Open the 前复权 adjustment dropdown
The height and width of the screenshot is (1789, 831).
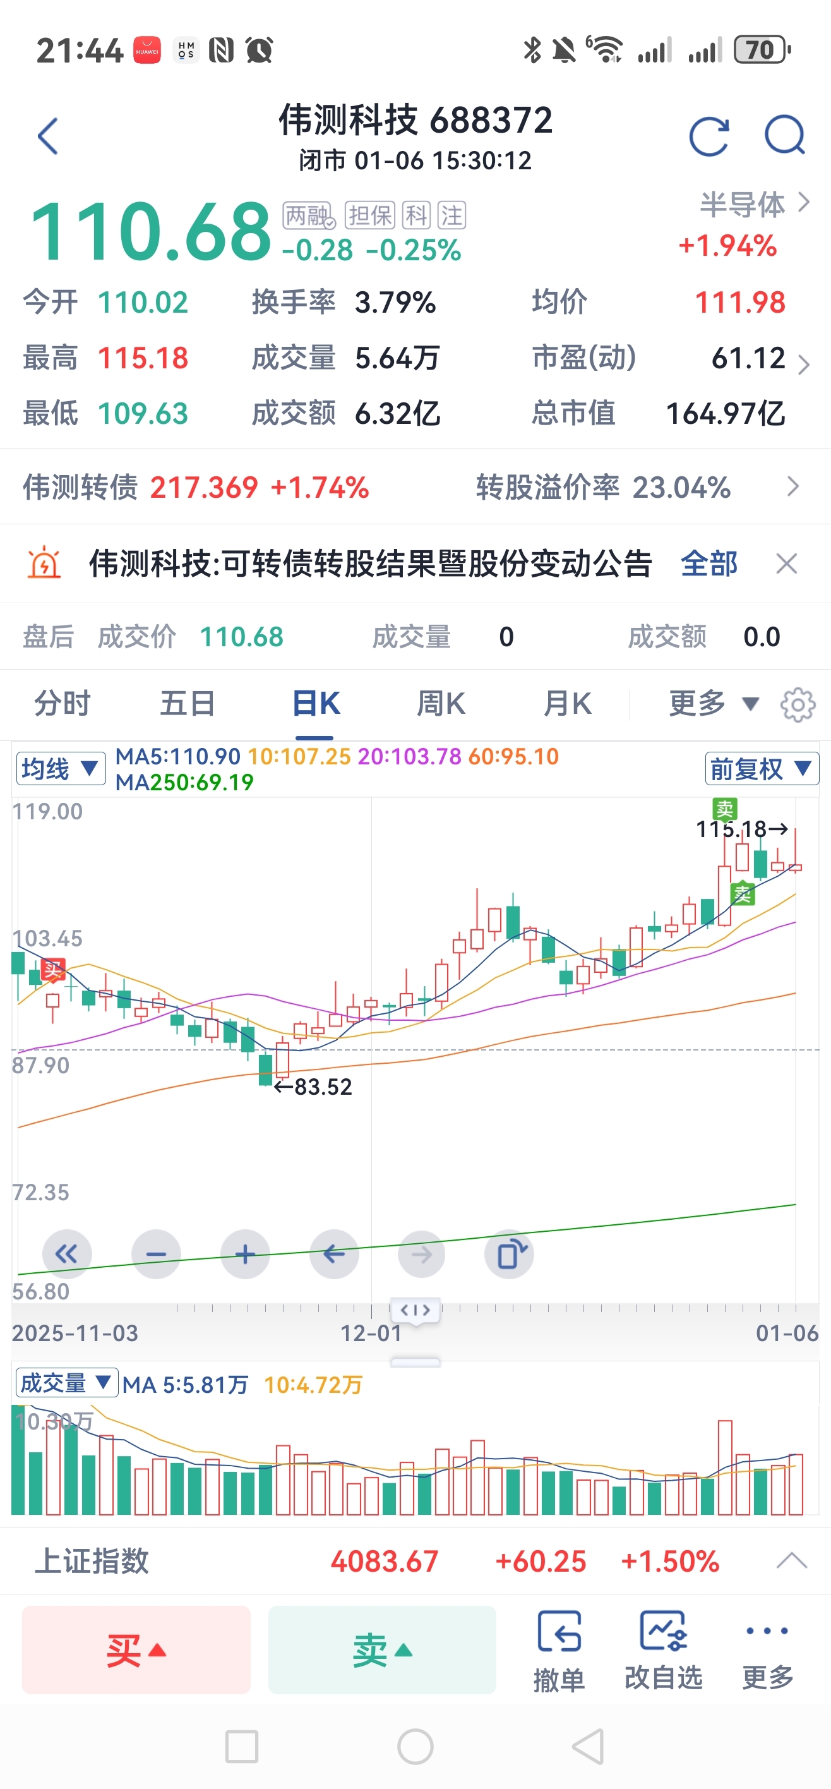(762, 769)
